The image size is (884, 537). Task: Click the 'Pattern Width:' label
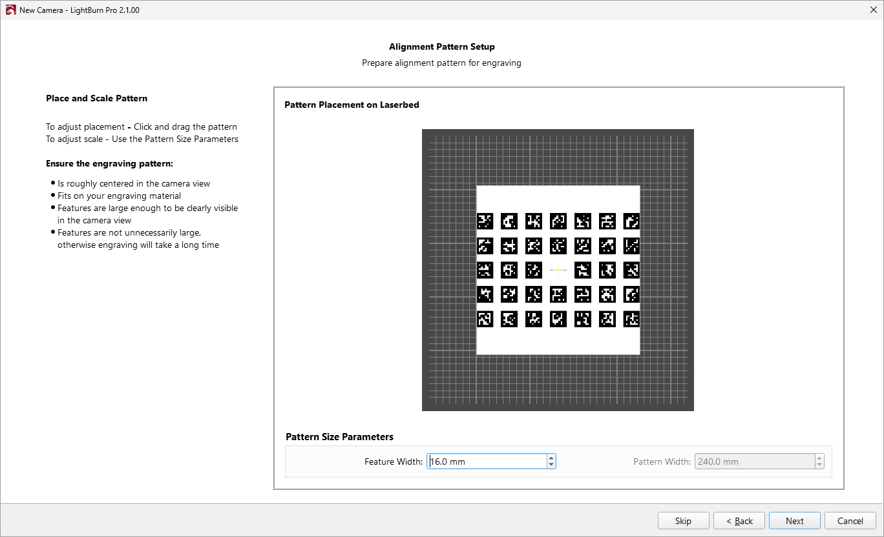[662, 461]
